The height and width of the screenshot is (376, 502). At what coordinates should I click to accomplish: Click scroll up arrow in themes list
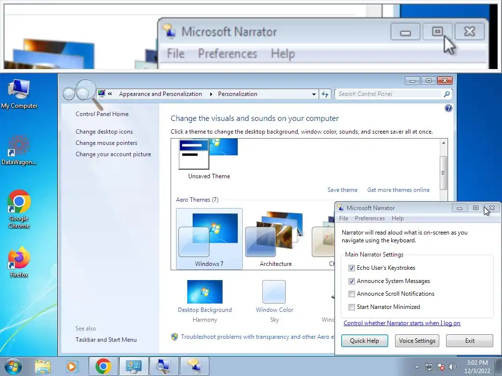[443, 142]
